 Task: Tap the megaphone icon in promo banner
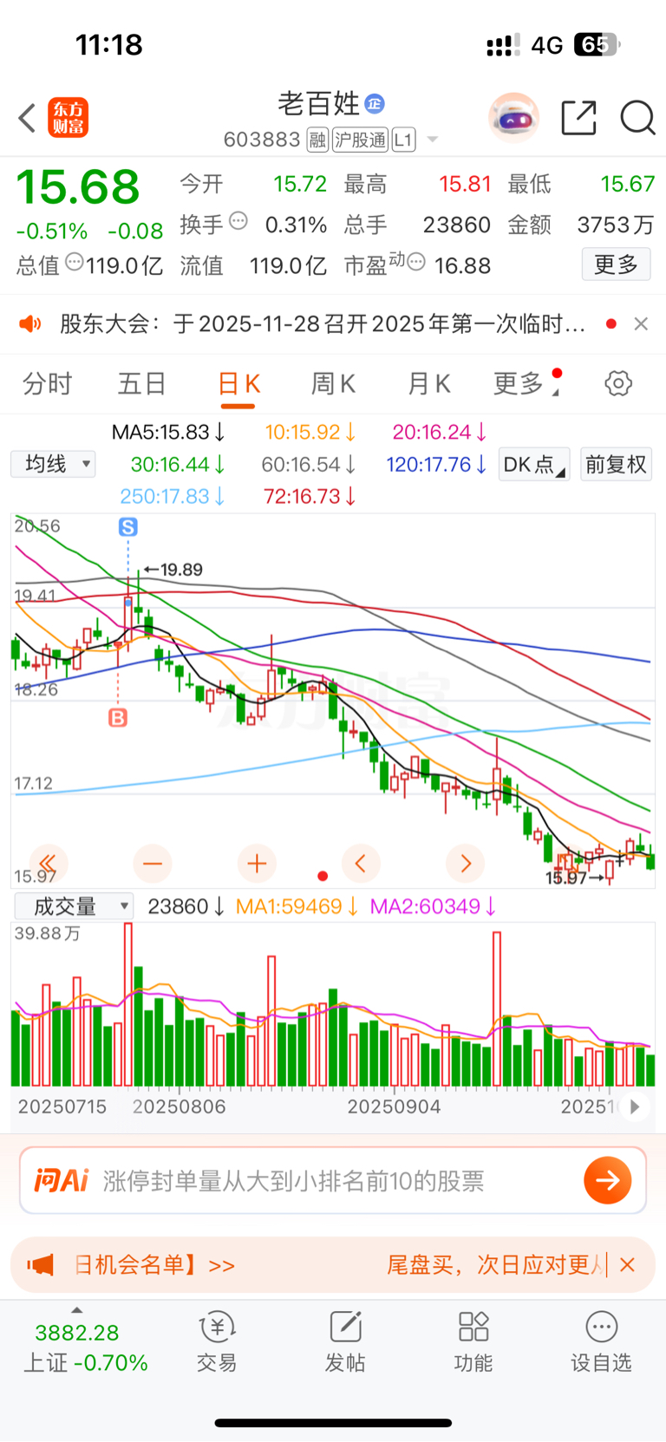[40, 1265]
